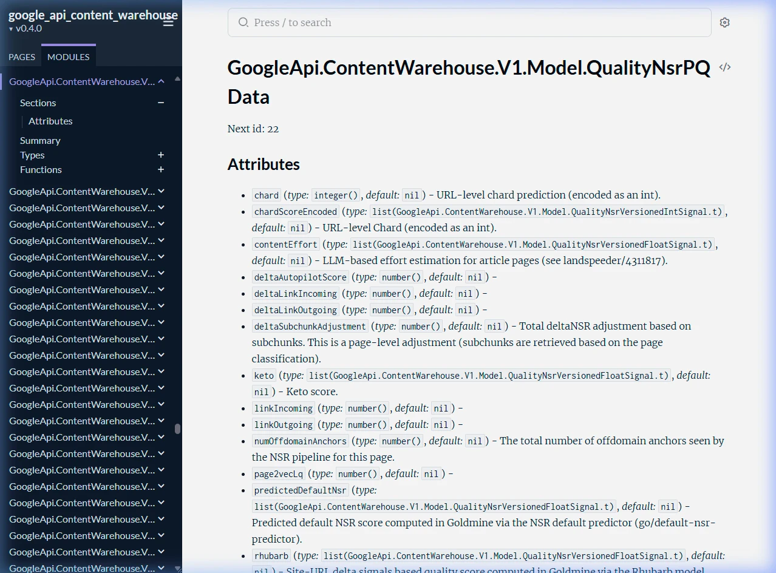Open Summary in the sidebar
The width and height of the screenshot is (776, 573).
pyautogui.click(x=40, y=140)
